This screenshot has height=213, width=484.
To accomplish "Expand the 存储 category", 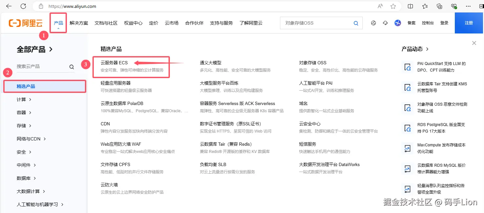I will 24,126.
